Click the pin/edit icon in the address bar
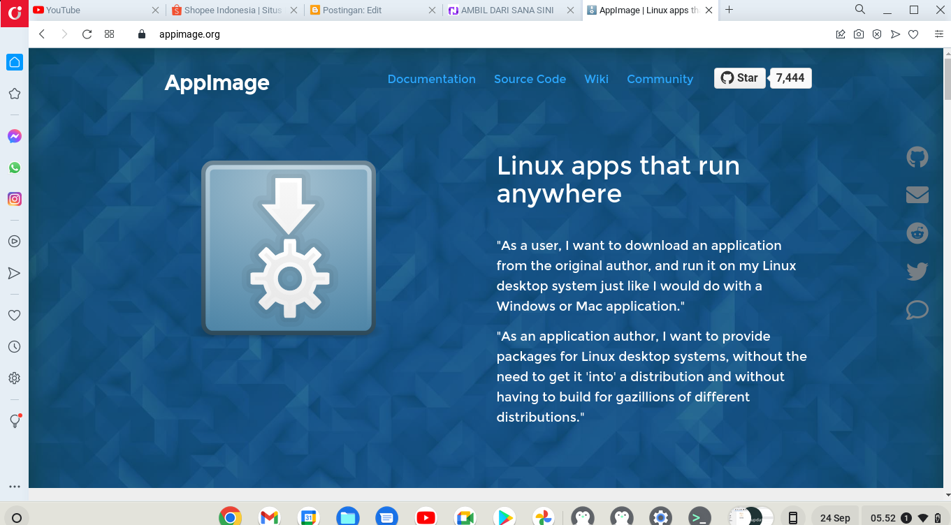This screenshot has height=525, width=951. (x=841, y=34)
